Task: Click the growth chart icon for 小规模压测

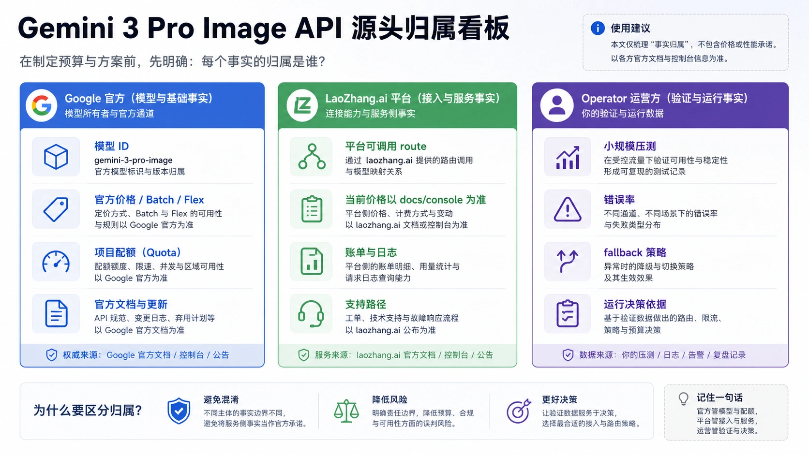Action: [568, 157]
